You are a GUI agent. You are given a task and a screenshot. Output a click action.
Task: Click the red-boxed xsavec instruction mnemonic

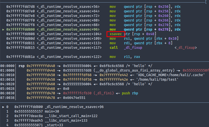(x=116, y=34)
